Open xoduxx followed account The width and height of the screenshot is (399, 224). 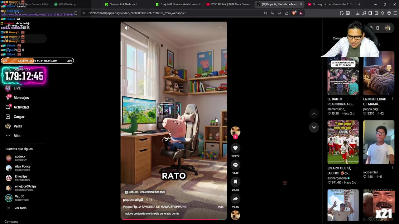tap(20, 158)
